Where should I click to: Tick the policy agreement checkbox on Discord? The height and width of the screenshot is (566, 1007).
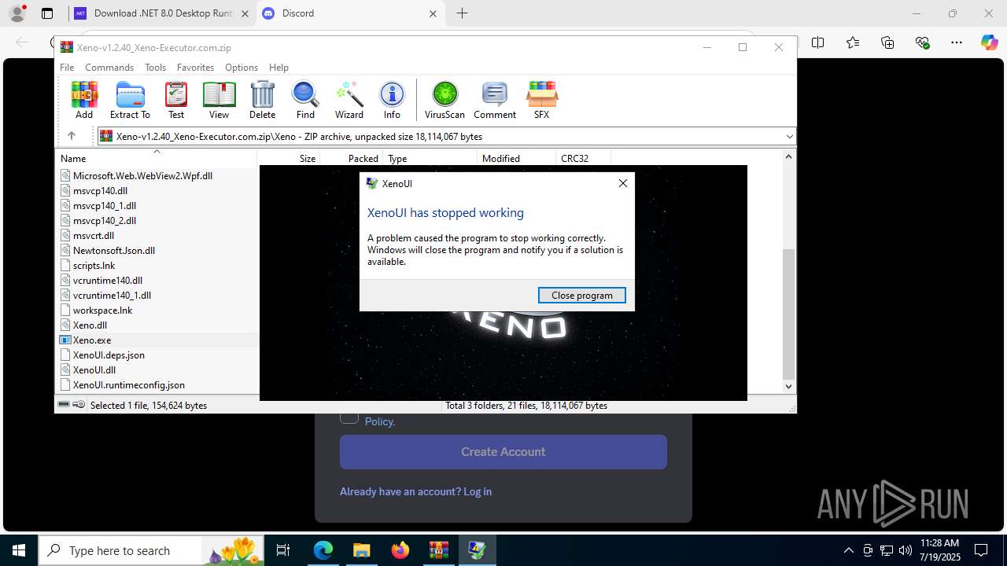(x=349, y=417)
